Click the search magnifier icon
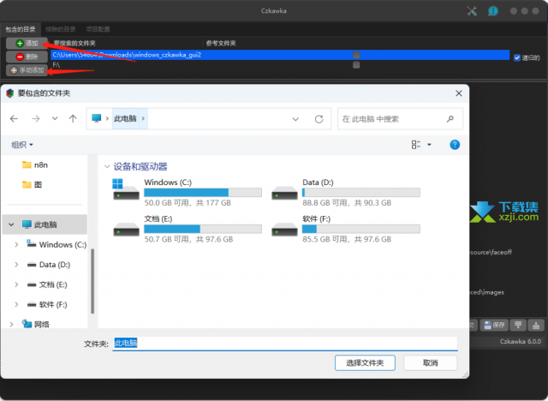Screen dimensions: 548x401 (450, 119)
